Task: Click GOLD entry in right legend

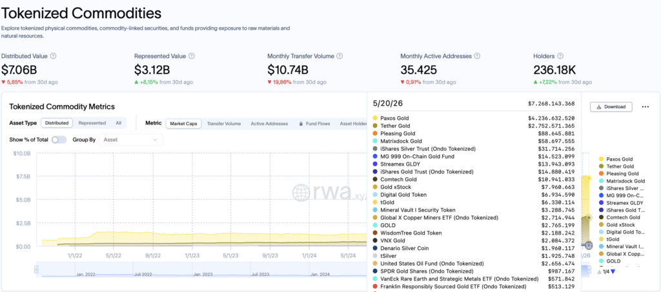Action: [x=610, y=261]
